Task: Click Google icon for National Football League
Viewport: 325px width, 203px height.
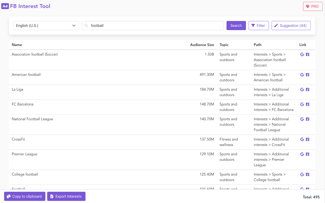Action: point(302,119)
